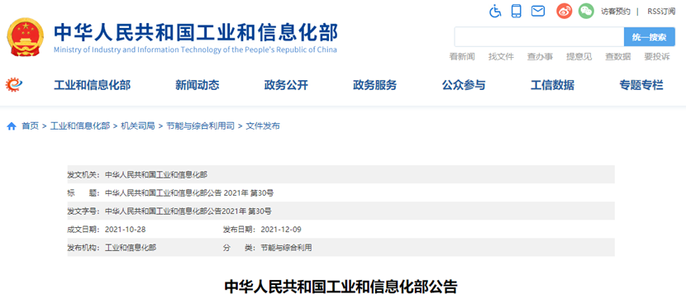The width and height of the screenshot is (686, 308).
Task: Click 节能与综合利用司 in breadcrumb
Action: [200, 126]
